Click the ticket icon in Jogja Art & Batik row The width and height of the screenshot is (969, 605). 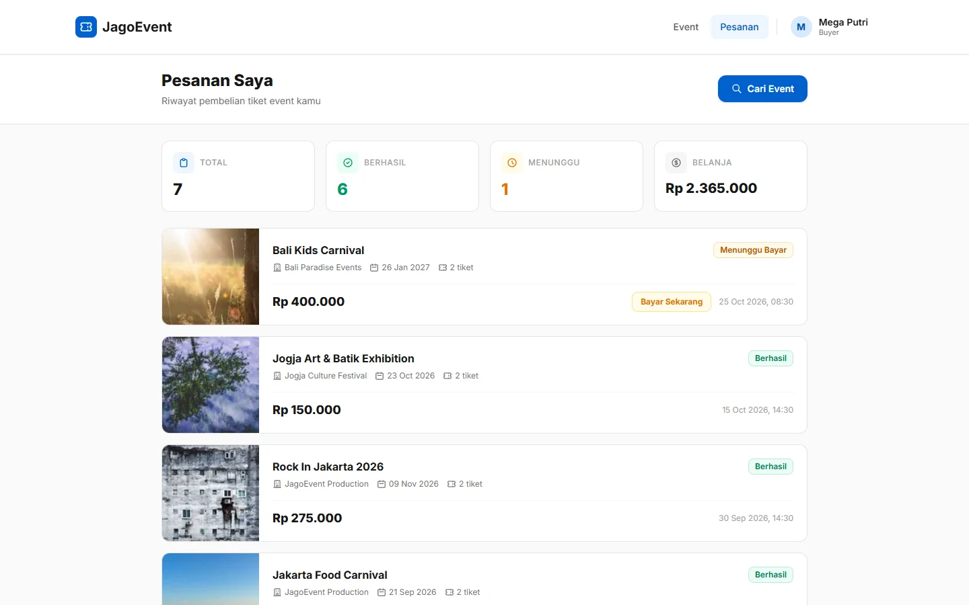coord(447,376)
